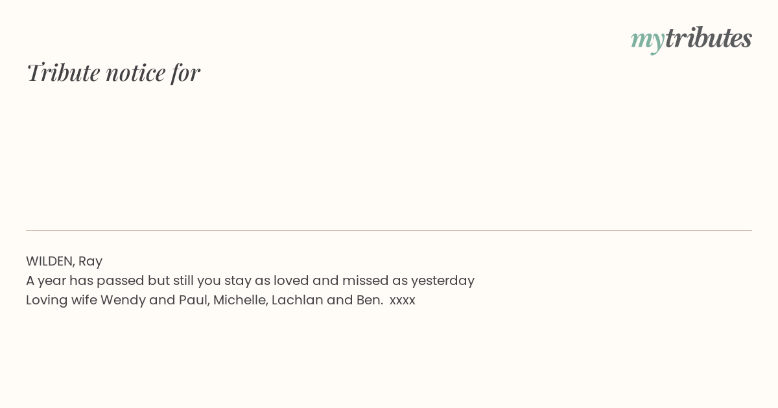Click the "Loving wife Wendy" signature line
Image resolution: width=778 pixels, height=408 pixels.
click(220, 300)
